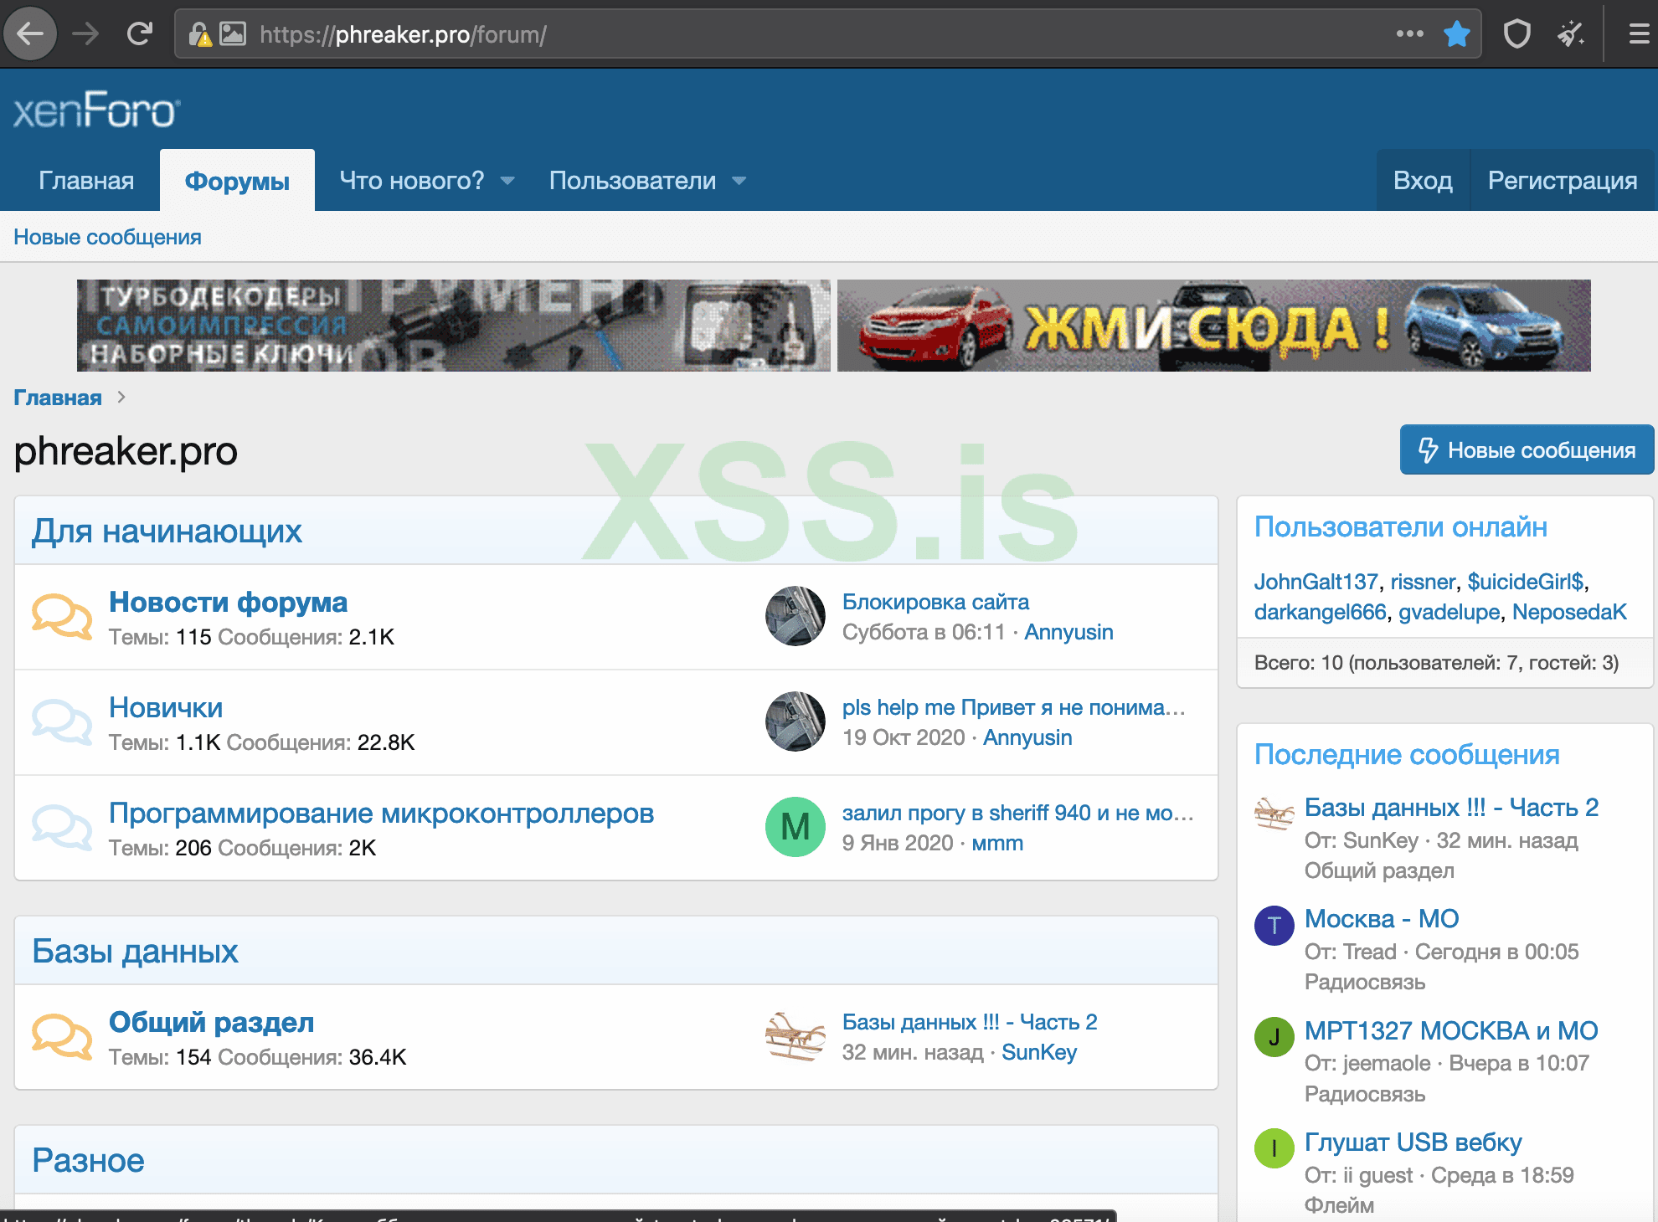
Task: Click the ЖМИ СЮДА car banner
Action: [x=1213, y=326]
